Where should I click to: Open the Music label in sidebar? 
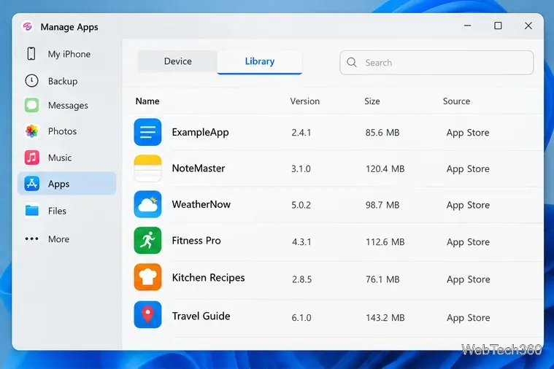(x=60, y=158)
